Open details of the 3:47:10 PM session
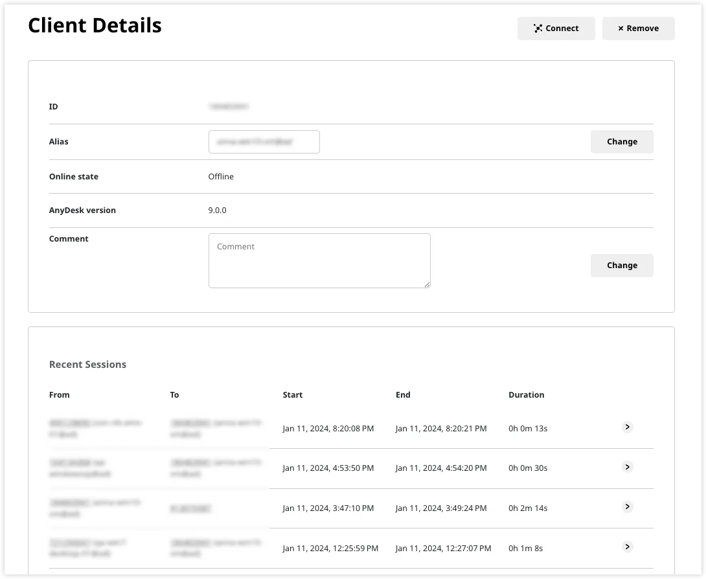 [627, 506]
